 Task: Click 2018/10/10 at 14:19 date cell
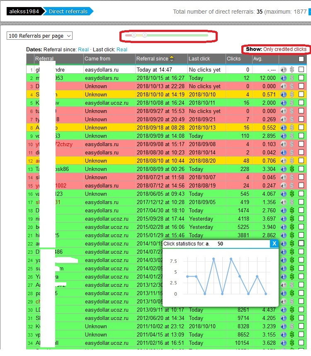coord(160,95)
